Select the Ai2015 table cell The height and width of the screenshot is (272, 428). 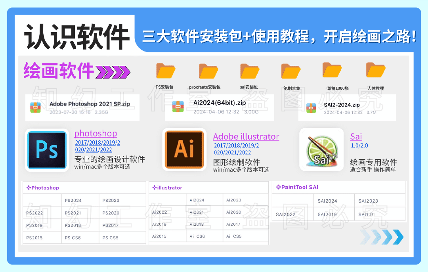pyautogui.click(x=168, y=236)
